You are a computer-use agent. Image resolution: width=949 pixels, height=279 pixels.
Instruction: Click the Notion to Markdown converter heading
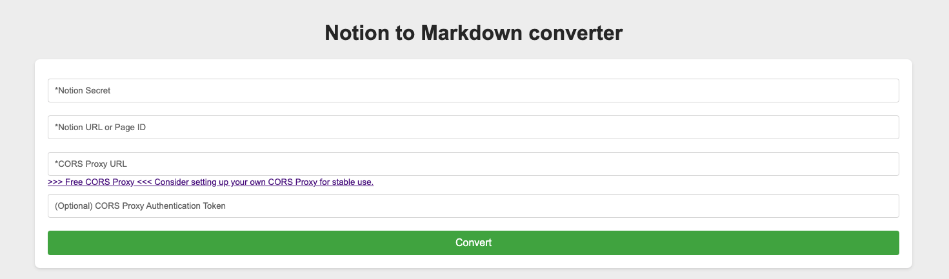click(x=474, y=33)
